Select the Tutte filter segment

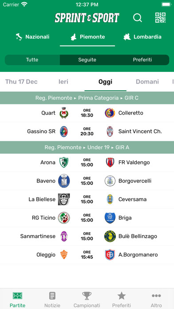tap(32, 59)
